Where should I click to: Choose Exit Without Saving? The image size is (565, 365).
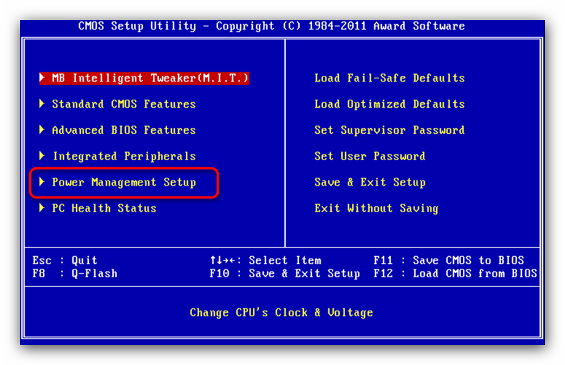(376, 209)
